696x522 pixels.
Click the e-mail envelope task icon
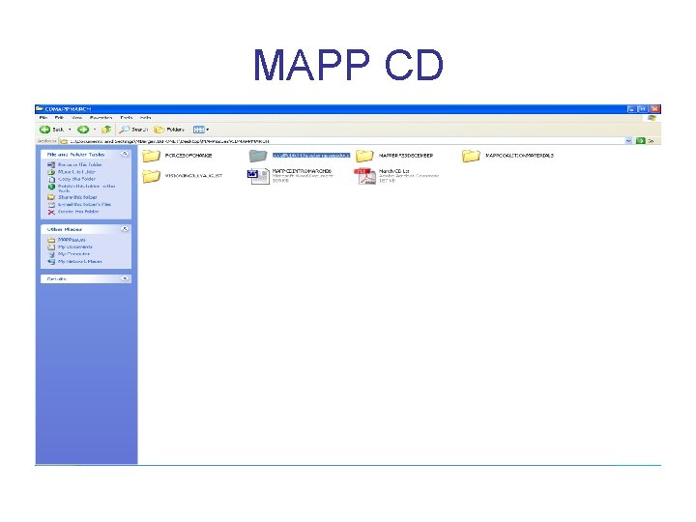point(51,205)
